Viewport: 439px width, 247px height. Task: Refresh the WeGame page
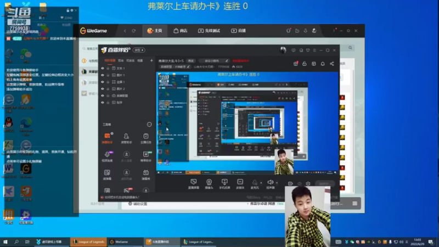[134, 31]
